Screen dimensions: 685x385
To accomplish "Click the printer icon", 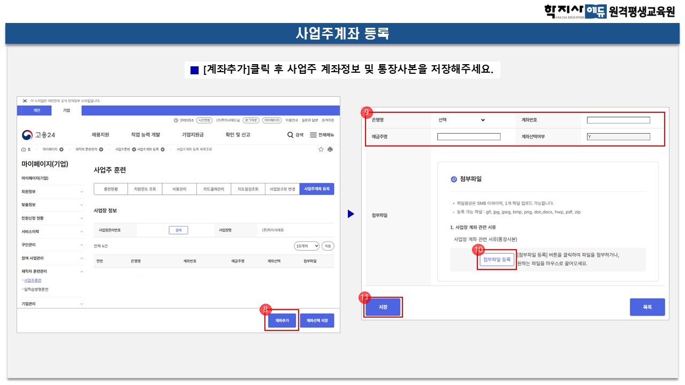I will 330,149.
